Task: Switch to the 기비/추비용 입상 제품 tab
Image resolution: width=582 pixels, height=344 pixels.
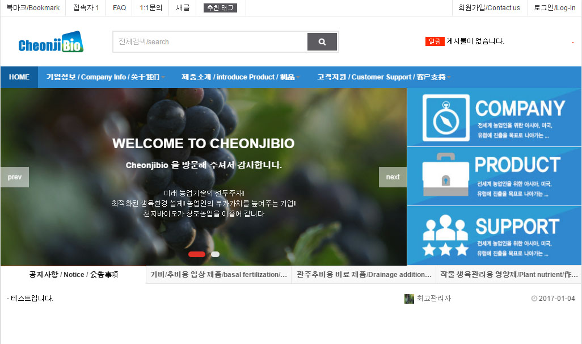Action: coord(218,275)
